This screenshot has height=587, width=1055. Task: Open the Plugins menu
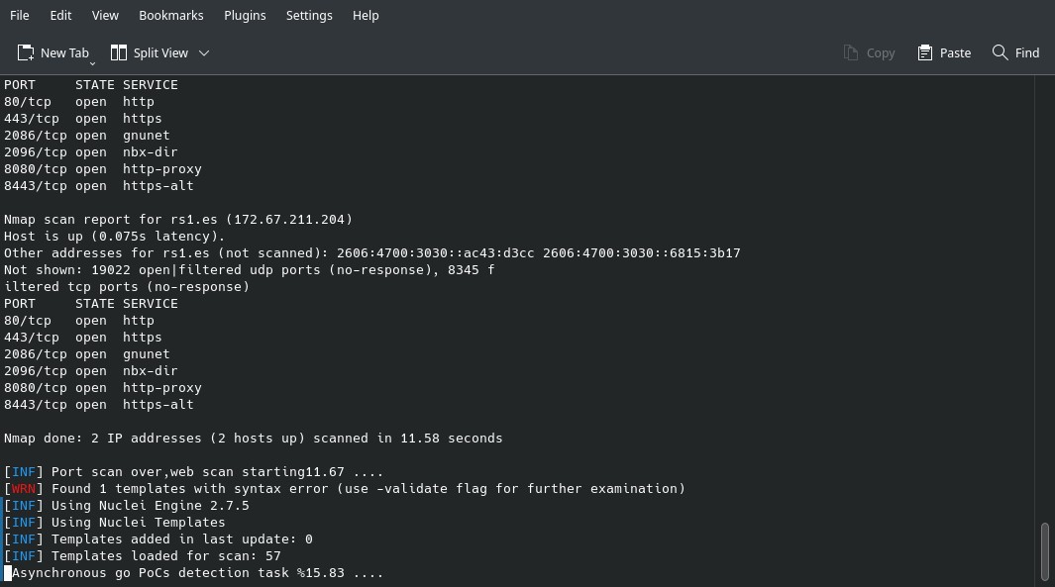(245, 15)
